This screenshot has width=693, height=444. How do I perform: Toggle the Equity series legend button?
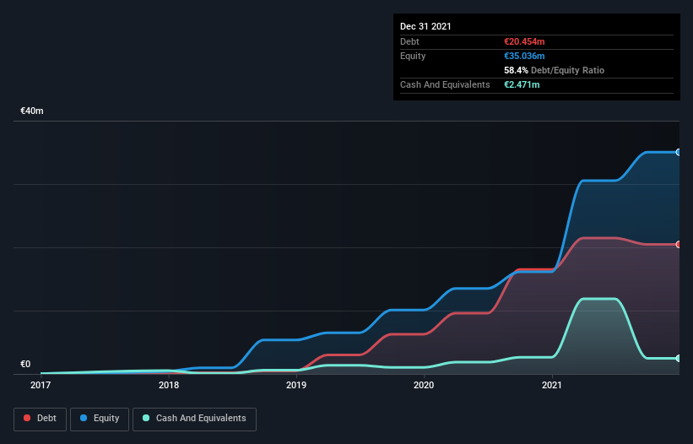(x=100, y=419)
